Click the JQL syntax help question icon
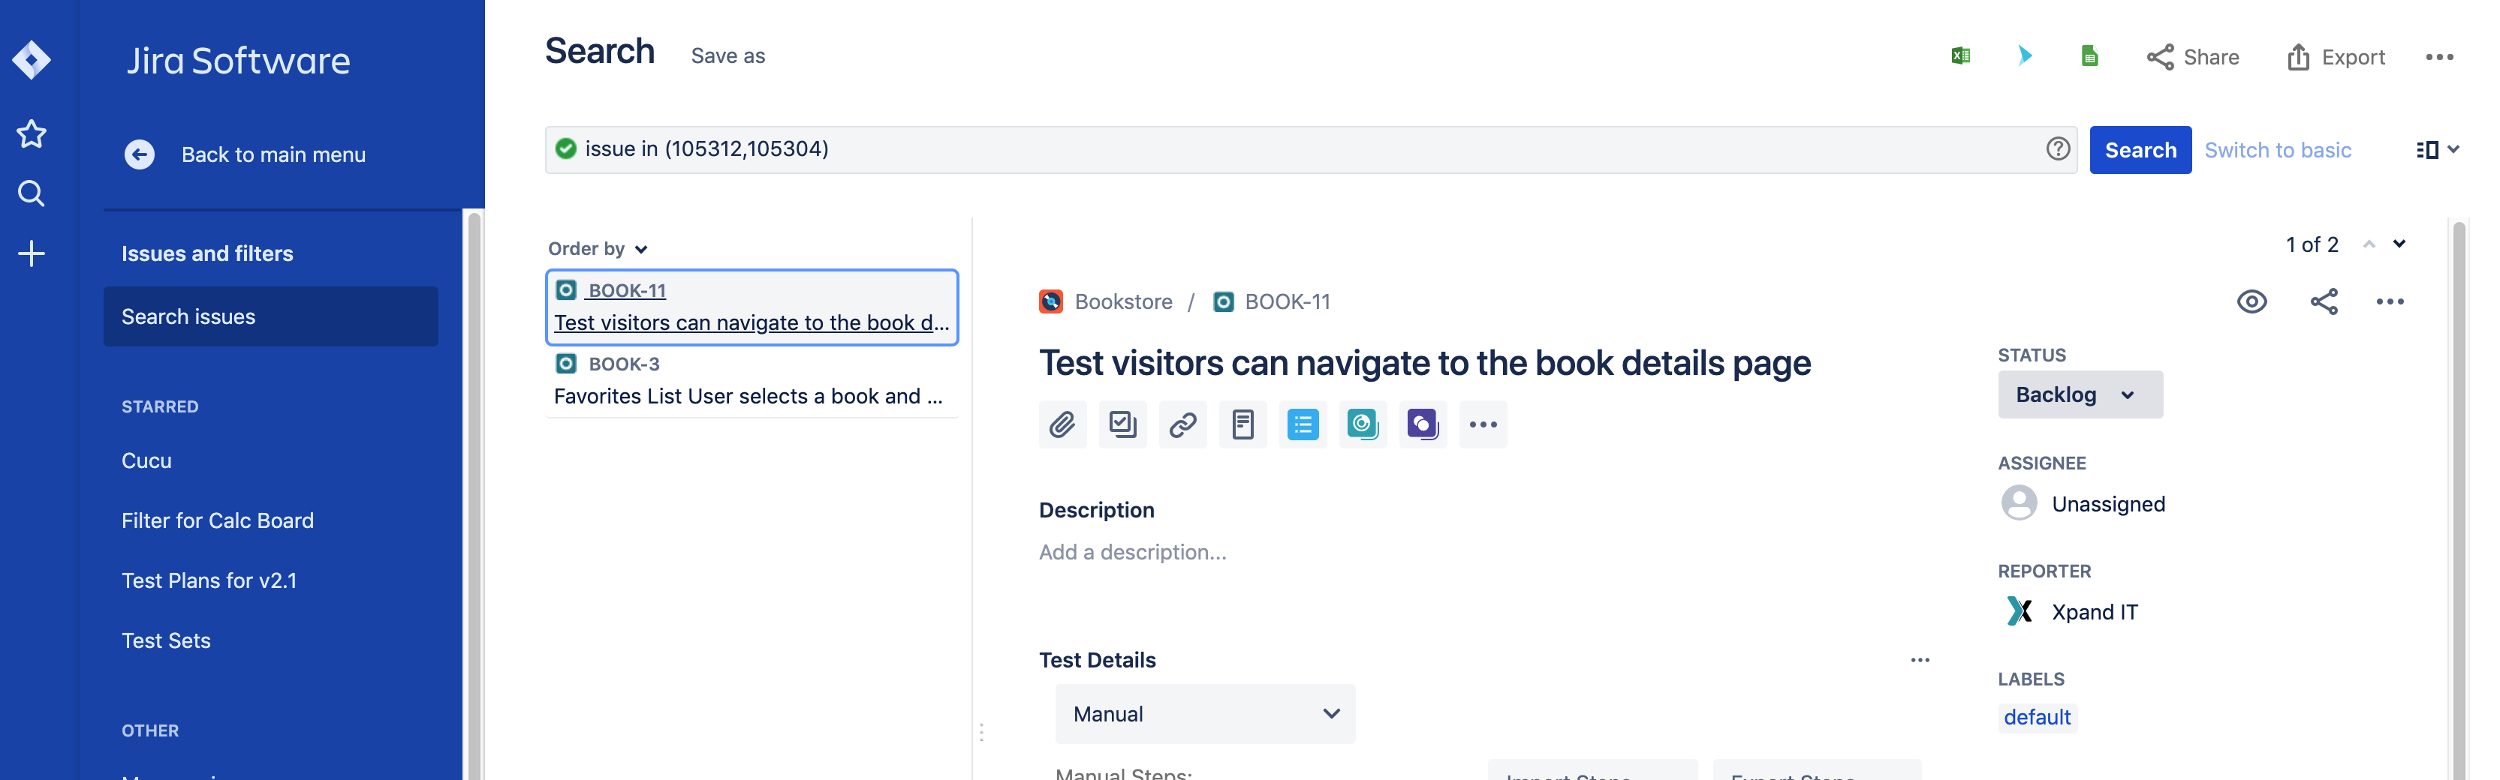This screenshot has width=2500, height=780. click(2058, 148)
